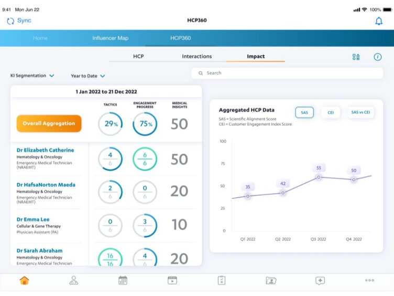Select the SAS chart toggle
The image size is (394, 296).
point(304,112)
